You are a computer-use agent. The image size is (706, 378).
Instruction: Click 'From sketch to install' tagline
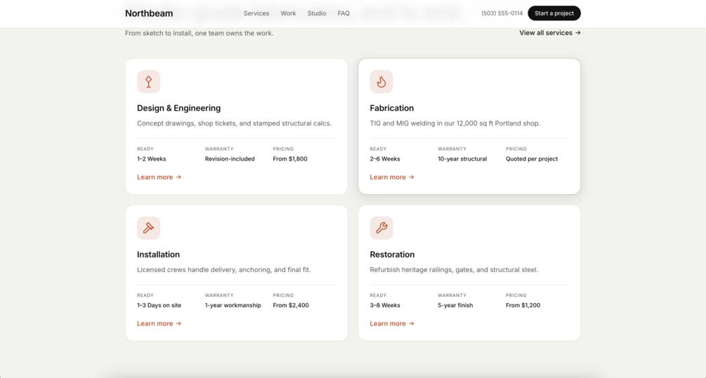199,33
